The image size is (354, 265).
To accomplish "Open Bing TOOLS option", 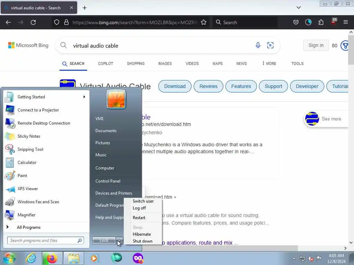I will (x=297, y=63).
